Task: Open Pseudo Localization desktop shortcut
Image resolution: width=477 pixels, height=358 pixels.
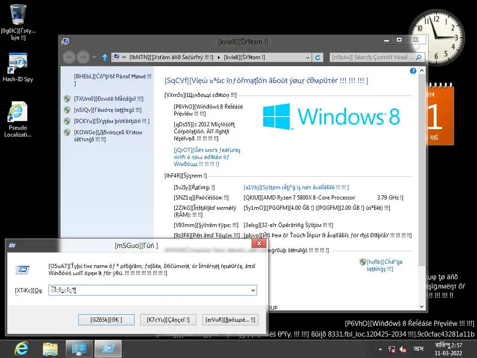Action: pos(18,120)
